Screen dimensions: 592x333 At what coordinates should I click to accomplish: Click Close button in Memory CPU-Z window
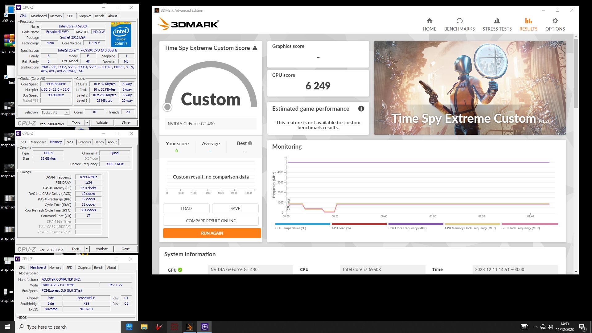(x=125, y=249)
